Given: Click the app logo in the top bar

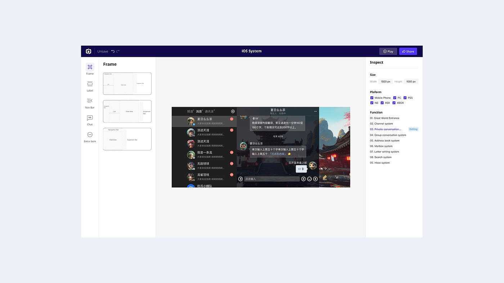Looking at the screenshot, I should (x=89, y=51).
